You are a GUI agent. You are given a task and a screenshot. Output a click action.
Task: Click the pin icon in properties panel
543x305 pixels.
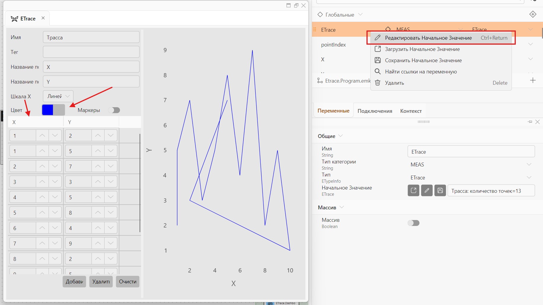tap(530, 122)
